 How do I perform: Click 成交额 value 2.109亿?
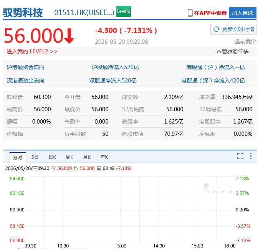coord(174,97)
